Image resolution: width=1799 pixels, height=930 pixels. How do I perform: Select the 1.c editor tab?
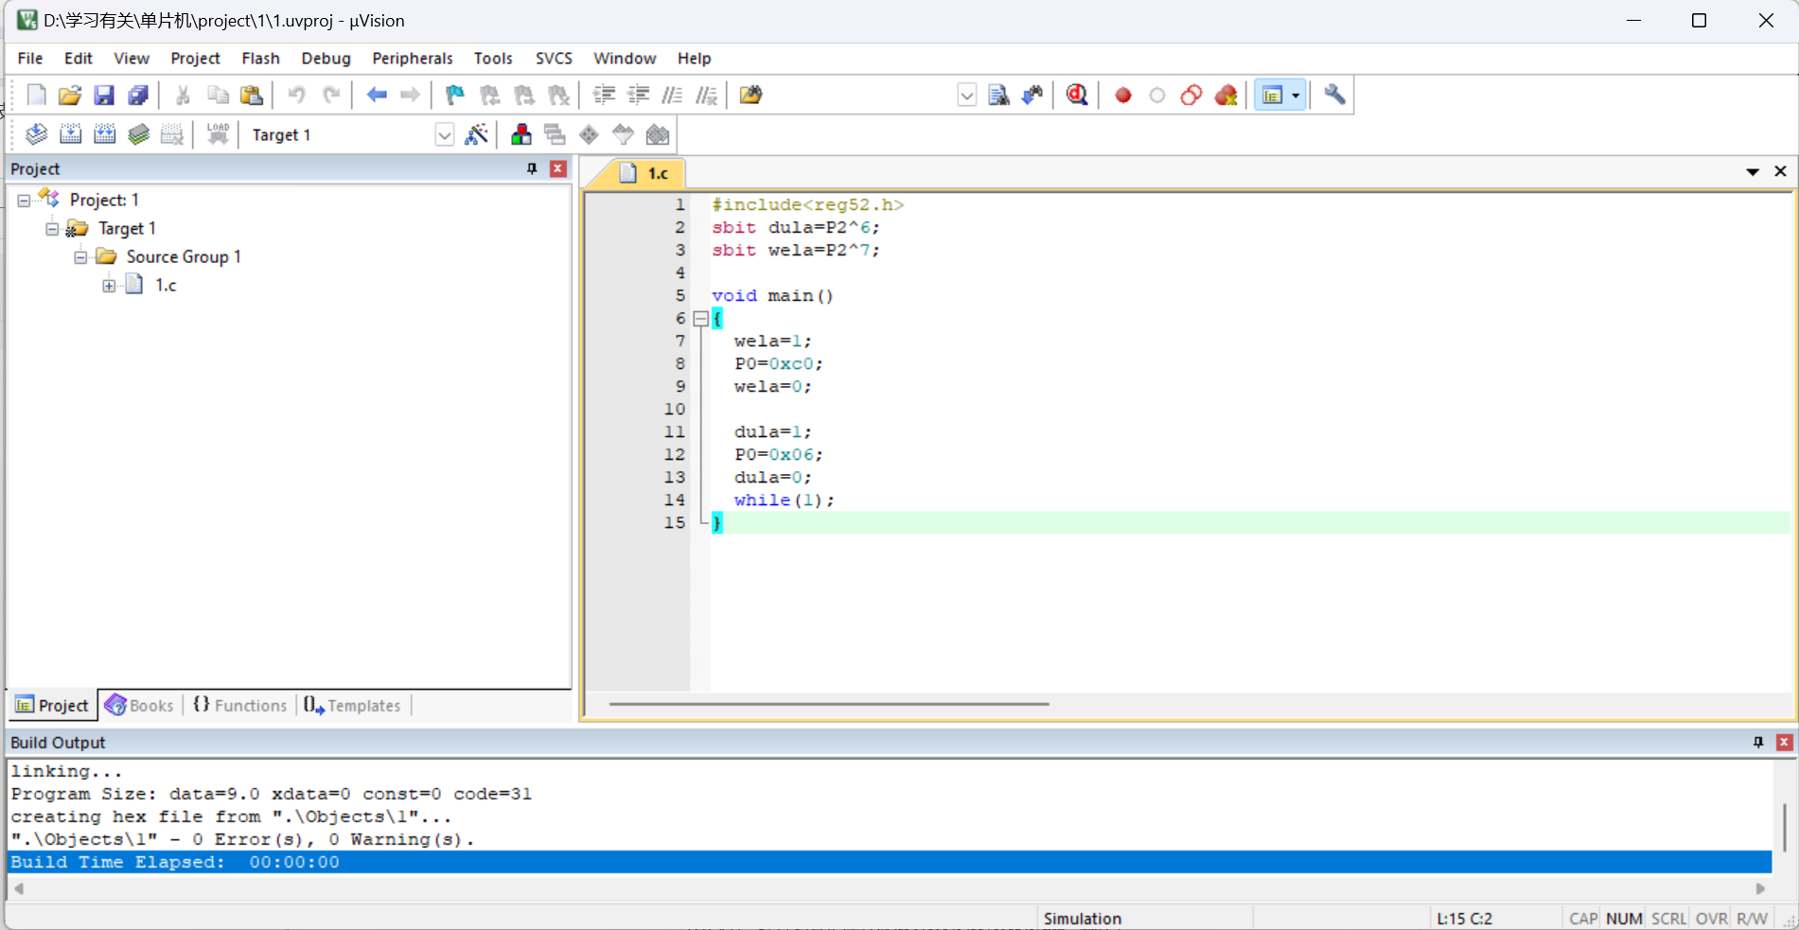[644, 173]
